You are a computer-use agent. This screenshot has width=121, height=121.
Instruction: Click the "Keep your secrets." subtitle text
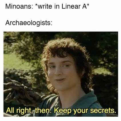click(x=86, y=111)
